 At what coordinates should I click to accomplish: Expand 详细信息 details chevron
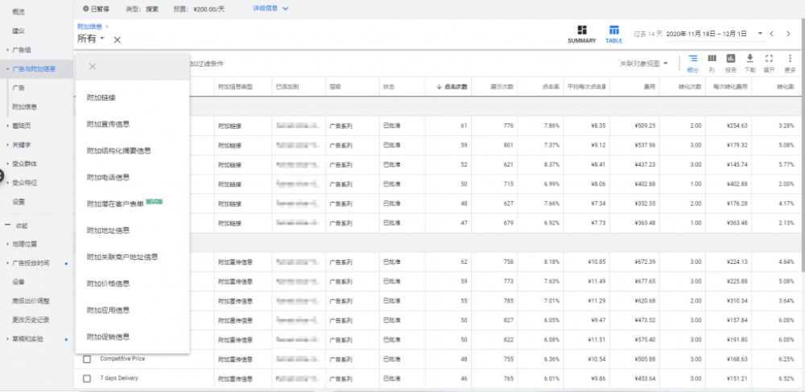(x=285, y=8)
